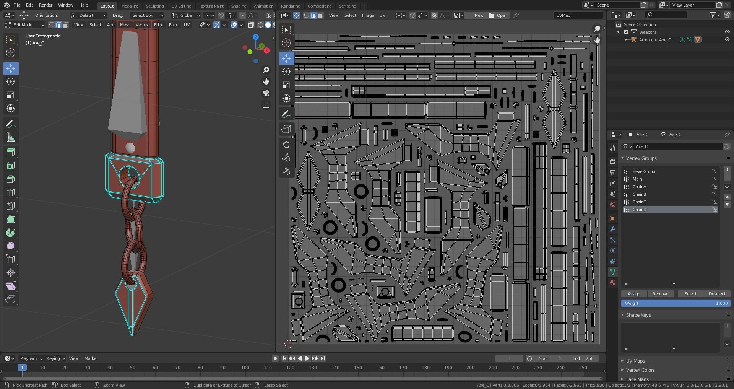Expand the UV Maps panel
The height and width of the screenshot is (389, 734).
(x=635, y=361)
